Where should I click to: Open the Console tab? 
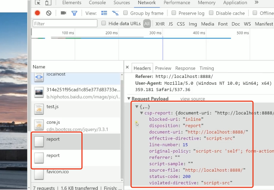tap(97, 3)
